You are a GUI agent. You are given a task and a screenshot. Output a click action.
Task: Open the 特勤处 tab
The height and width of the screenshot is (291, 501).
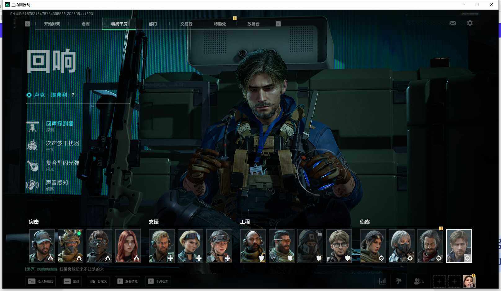(x=220, y=24)
